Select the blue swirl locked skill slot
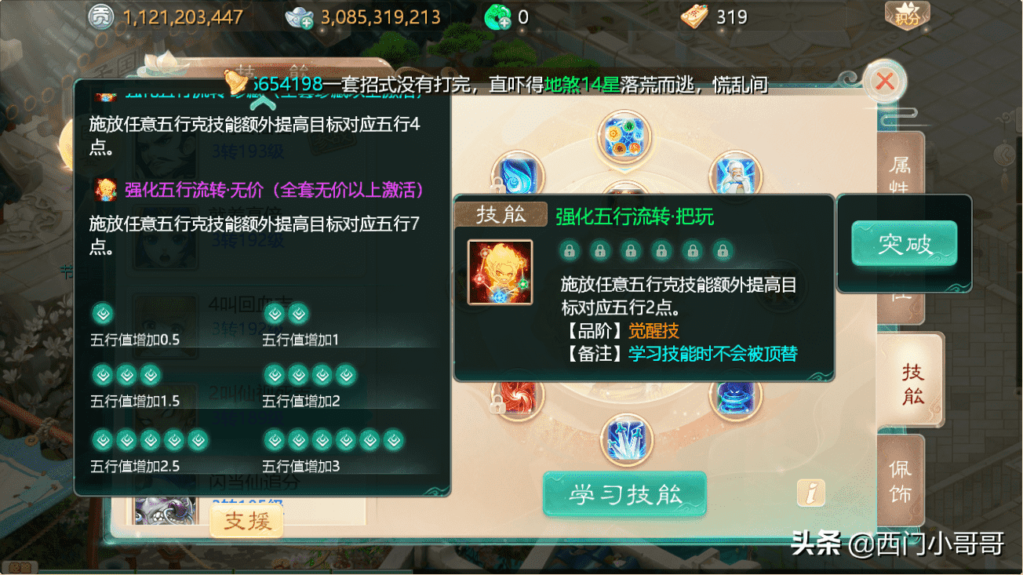 (x=517, y=176)
